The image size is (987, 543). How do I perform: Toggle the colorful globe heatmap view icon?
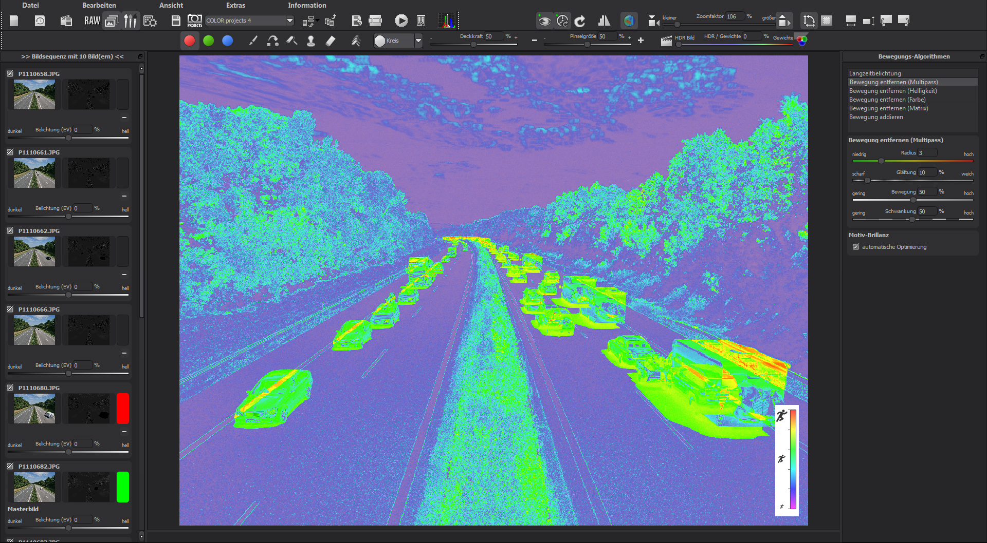tap(629, 21)
